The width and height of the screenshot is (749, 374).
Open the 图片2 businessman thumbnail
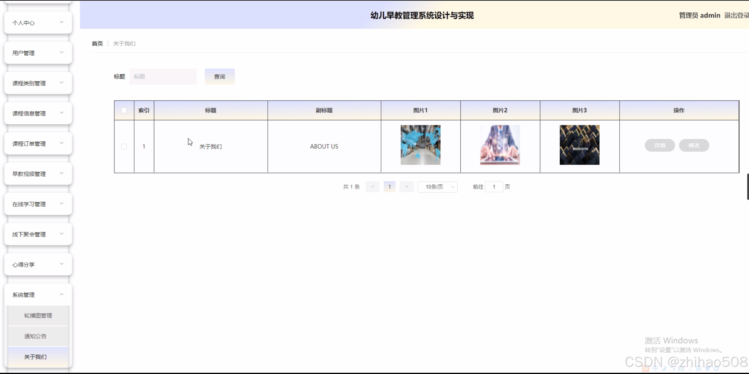[x=500, y=145]
